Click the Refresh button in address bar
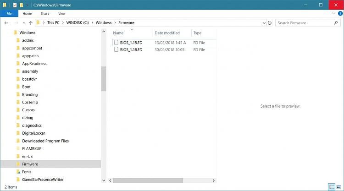344x191 pixels. (270, 23)
